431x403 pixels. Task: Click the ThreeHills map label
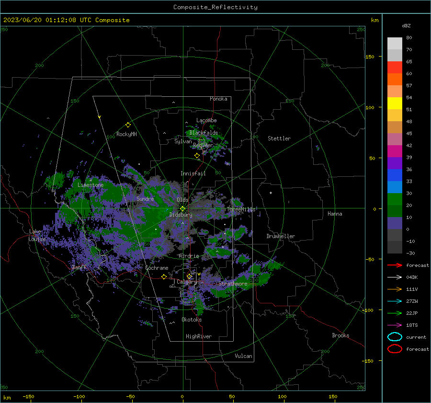241,209
